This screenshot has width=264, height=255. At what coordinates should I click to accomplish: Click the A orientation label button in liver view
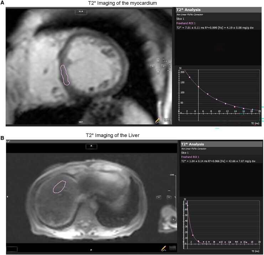[x=91, y=146]
